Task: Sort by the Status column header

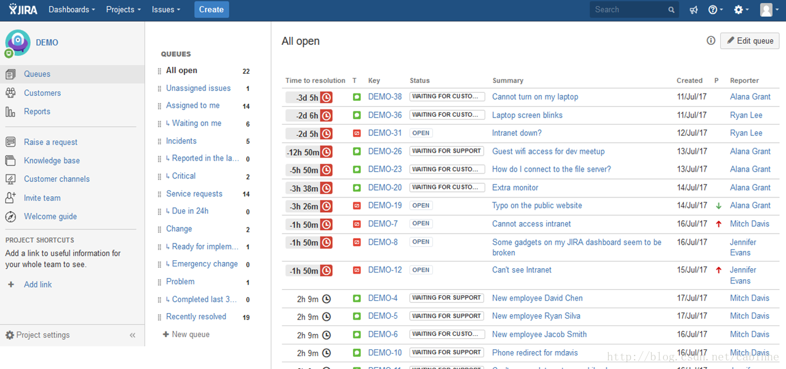Action: click(x=420, y=81)
